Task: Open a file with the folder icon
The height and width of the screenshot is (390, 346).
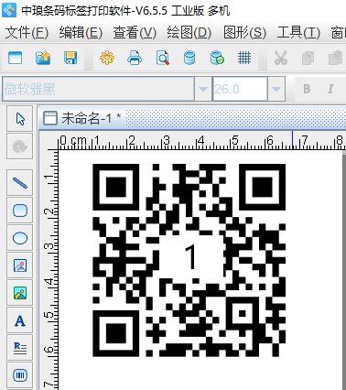Action: [43, 58]
